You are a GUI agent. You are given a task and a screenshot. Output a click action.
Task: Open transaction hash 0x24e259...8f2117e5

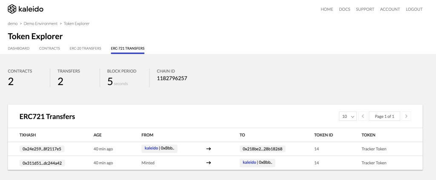click(42, 149)
